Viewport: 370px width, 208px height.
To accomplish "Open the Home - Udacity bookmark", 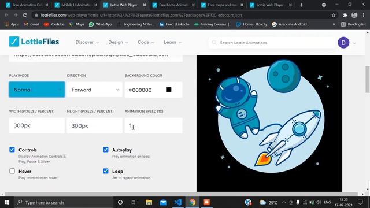I will coord(252,24).
